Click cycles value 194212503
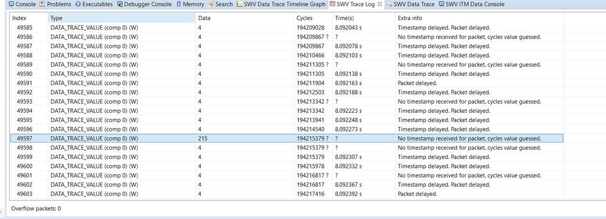The width and height of the screenshot is (606, 219). click(x=311, y=92)
